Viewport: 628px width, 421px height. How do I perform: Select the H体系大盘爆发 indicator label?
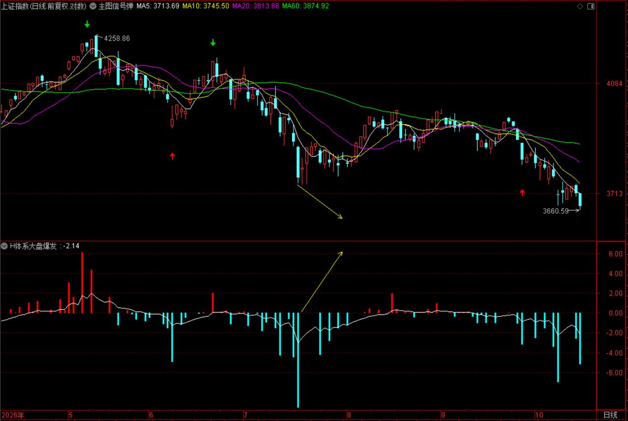pos(33,246)
